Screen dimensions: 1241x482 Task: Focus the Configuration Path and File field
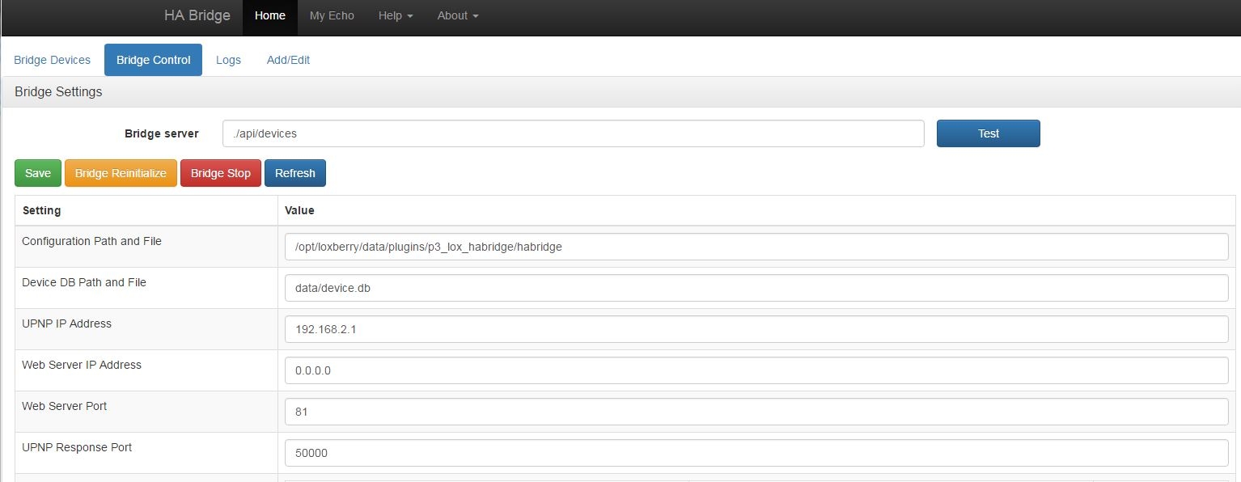point(756,247)
